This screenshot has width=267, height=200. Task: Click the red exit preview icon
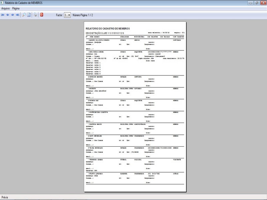[41, 15]
